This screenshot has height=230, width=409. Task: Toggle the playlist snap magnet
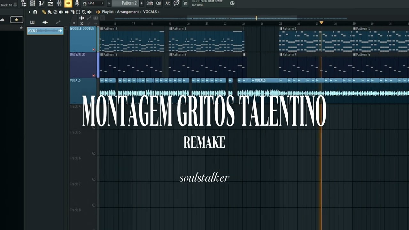point(35,12)
